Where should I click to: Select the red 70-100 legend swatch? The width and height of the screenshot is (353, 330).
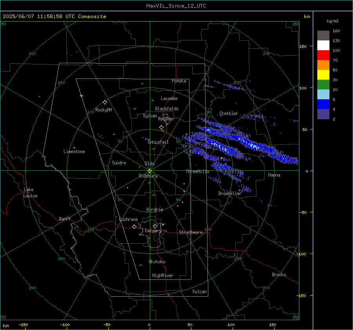point(323,55)
